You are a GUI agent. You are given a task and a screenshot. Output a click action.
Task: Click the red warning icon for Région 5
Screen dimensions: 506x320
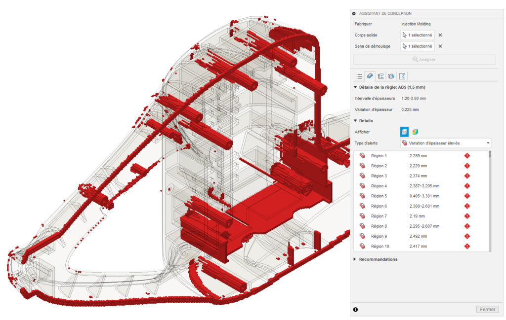coord(467,196)
